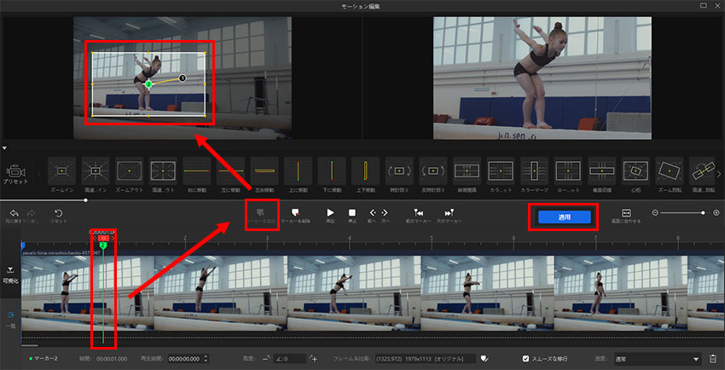Image resolution: width=725 pixels, height=370 pixels.
Task: Reset motion with リセット icon
Action: coord(58,213)
